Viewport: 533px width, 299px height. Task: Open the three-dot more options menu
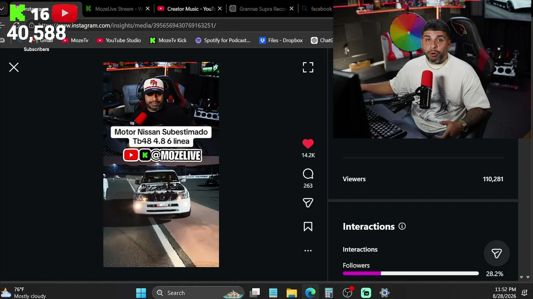[x=308, y=250]
